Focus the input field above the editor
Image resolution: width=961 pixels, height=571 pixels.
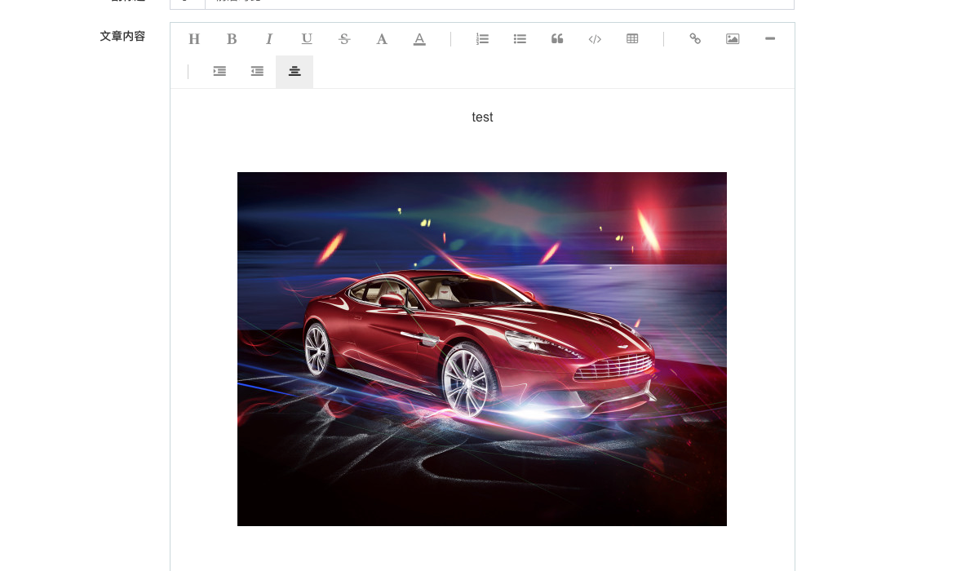pyautogui.click(x=499, y=3)
